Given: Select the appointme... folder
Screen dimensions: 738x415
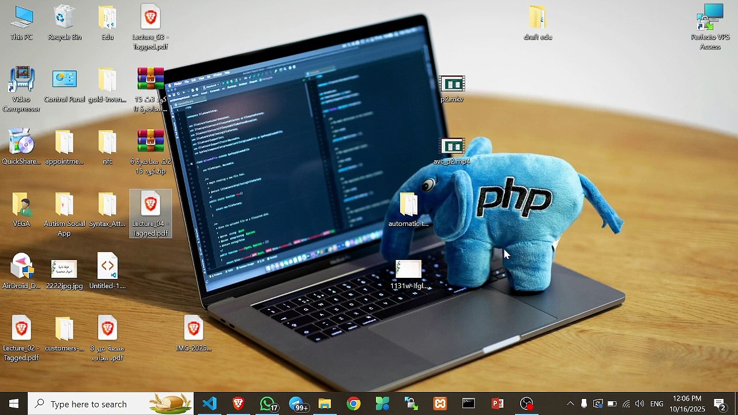Looking at the screenshot, I should click(64, 148).
